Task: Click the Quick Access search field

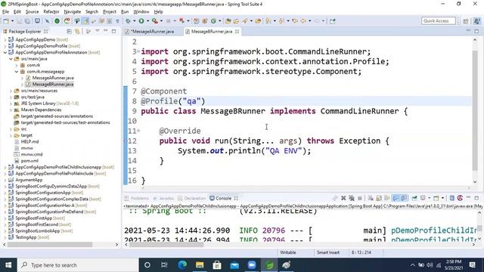Action: click(x=439, y=20)
